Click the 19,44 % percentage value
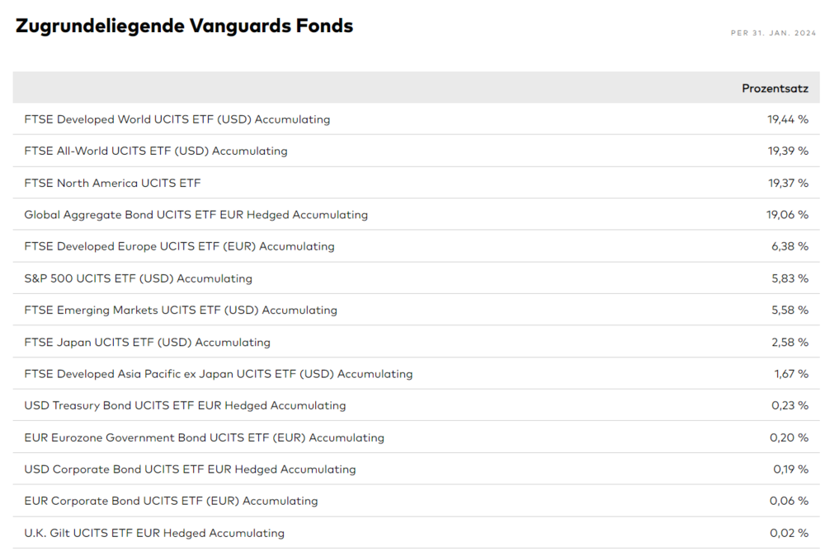The width and height of the screenshot is (825, 551). pyautogui.click(x=787, y=119)
